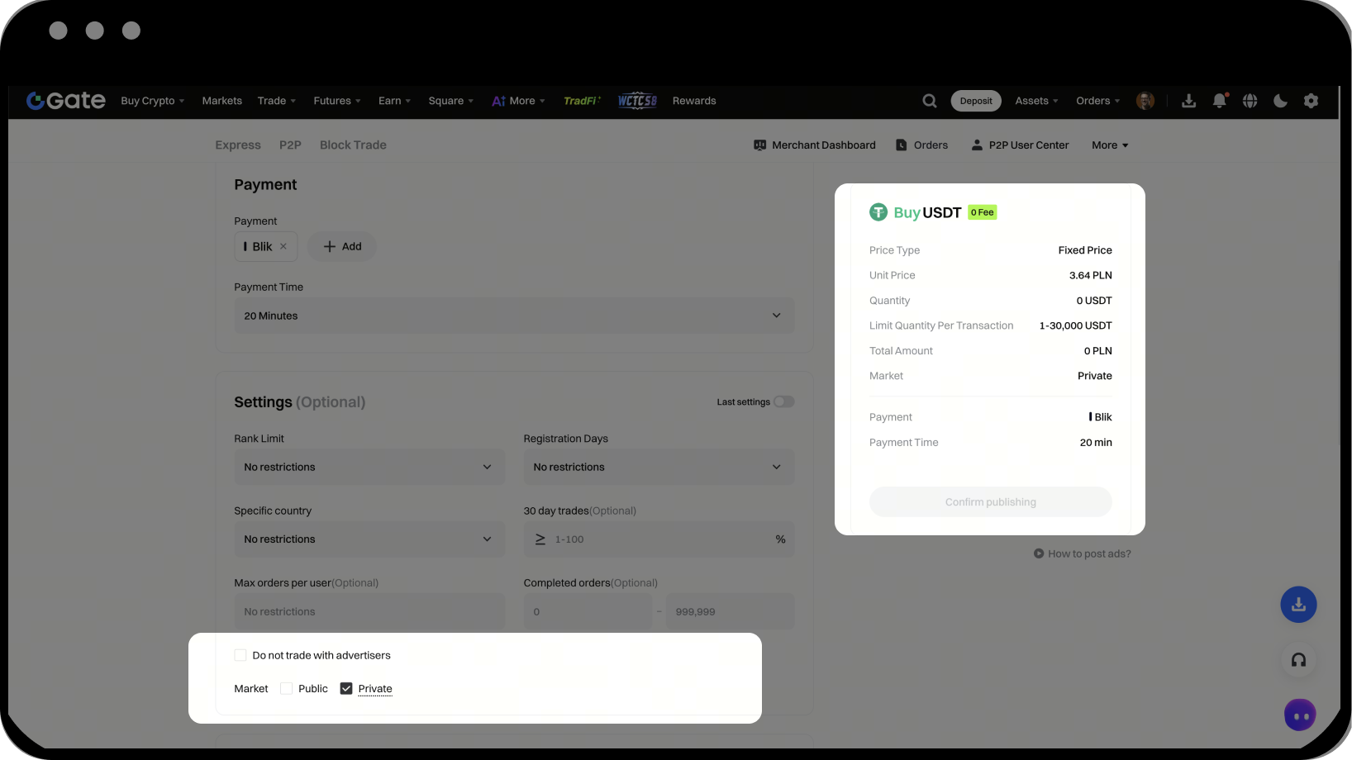Image resolution: width=1352 pixels, height=760 pixels.
Task: Open the notifications bell
Action: pyautogui.click(x=1219, y=101)
